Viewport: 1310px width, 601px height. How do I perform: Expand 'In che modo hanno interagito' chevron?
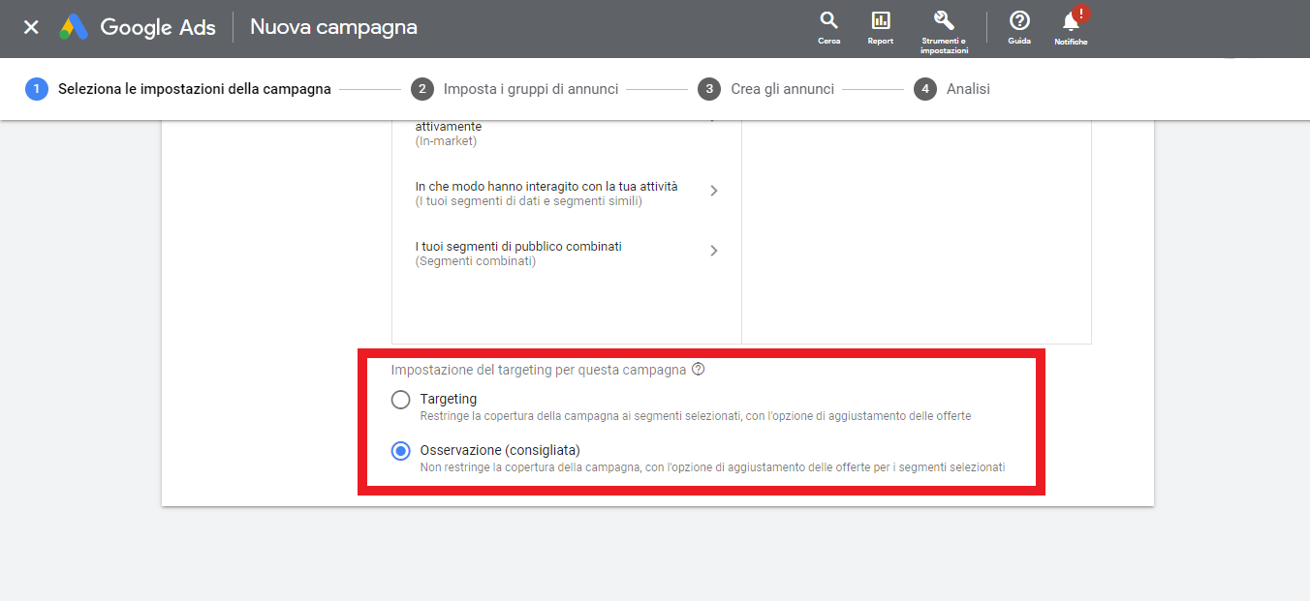[714, 191]
